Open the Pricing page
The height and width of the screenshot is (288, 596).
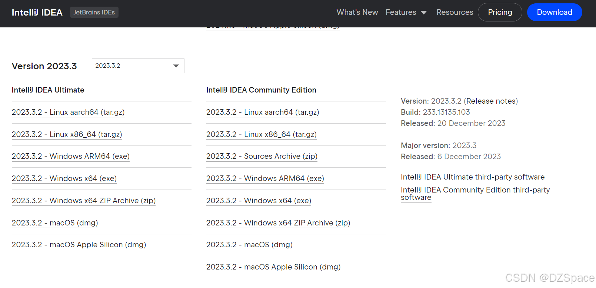[x=500, y=12]
